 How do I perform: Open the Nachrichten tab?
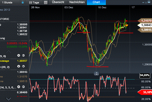pyautogui.click(x=77, y=2)
